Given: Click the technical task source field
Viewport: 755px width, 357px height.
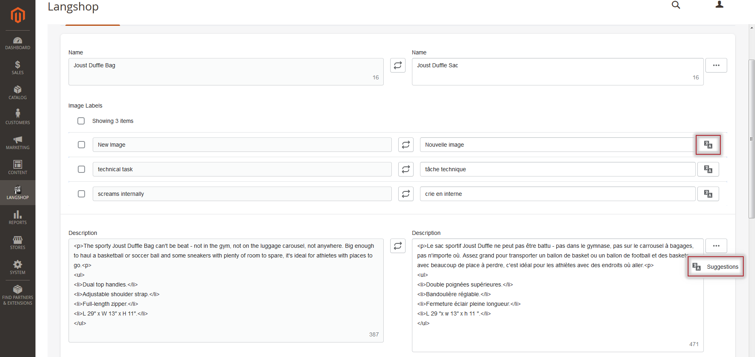Looking at the screenshot, I should [242, 169].
